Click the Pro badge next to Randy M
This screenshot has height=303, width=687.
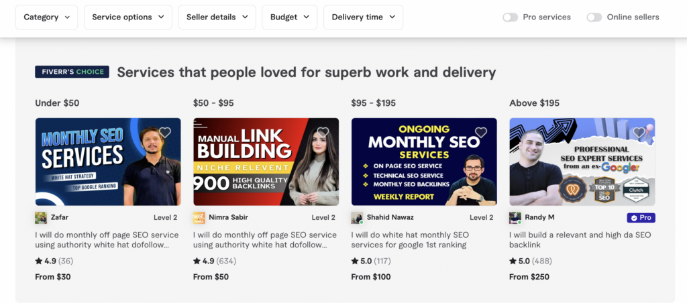(x=641, y=218)
